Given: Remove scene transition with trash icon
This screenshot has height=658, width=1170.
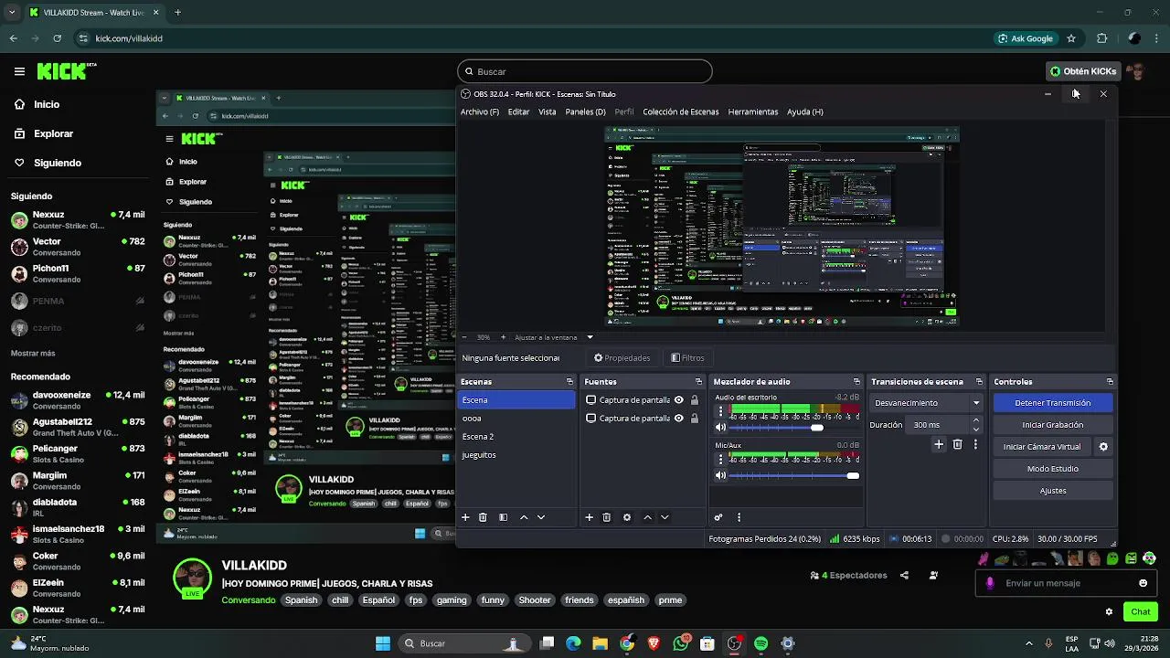Looking at the screenshot, I should pos(957,444).
